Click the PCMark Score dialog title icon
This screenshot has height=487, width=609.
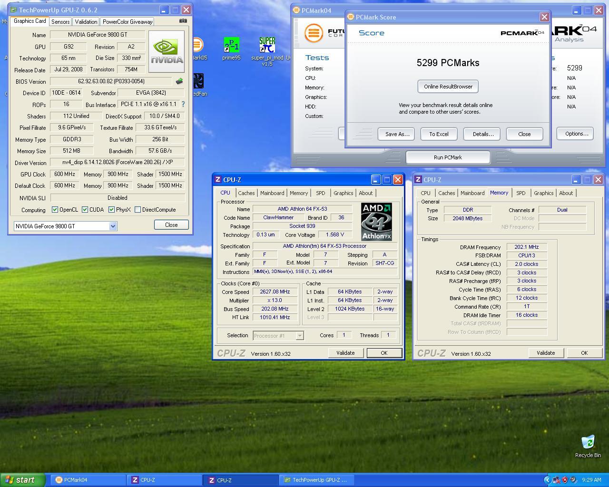tap(351, 17)
